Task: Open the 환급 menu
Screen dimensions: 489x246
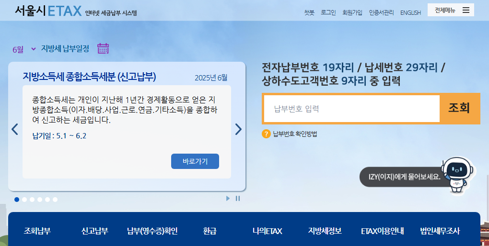Action: (210, 231)
